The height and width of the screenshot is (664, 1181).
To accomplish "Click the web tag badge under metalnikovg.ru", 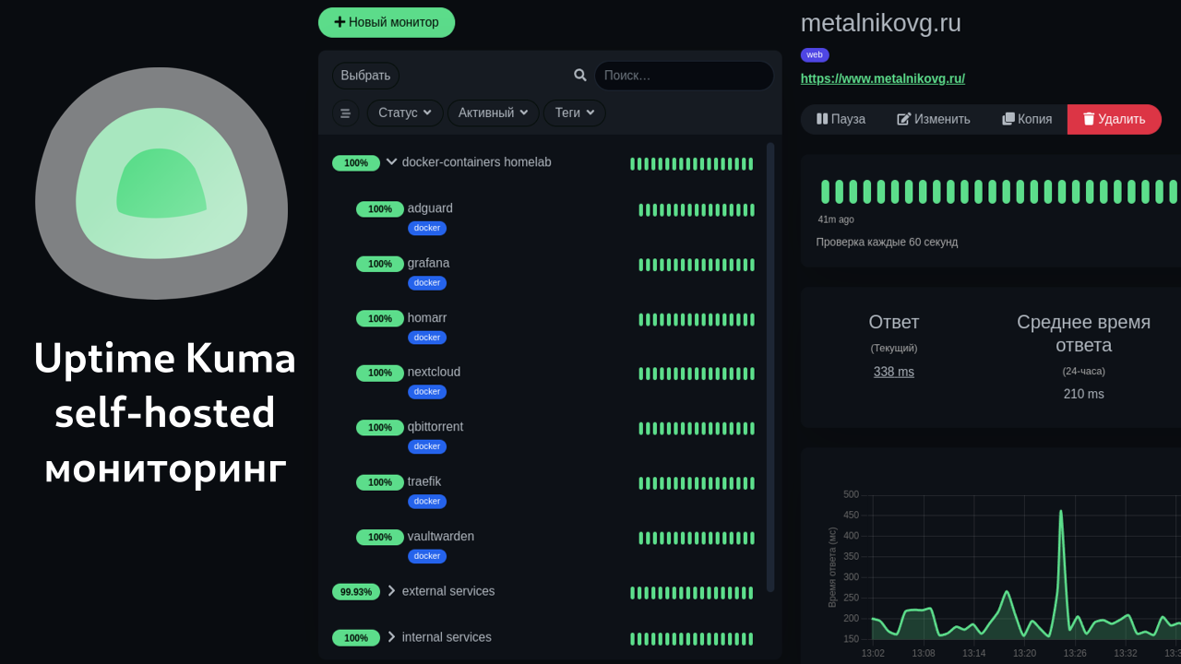I will [x=815, y=54].
